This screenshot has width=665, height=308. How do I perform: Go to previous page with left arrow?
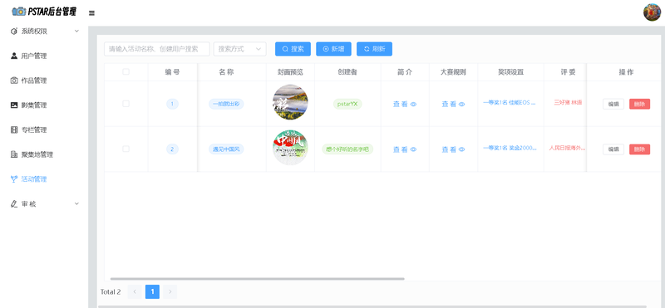135,291
